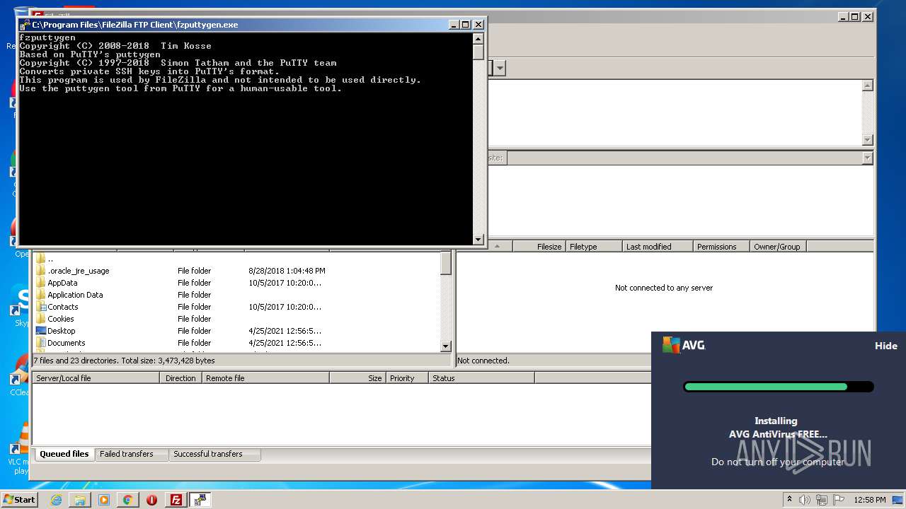Open the network tray icon
This screenshot has width=906, height=509.
[821, 500]
